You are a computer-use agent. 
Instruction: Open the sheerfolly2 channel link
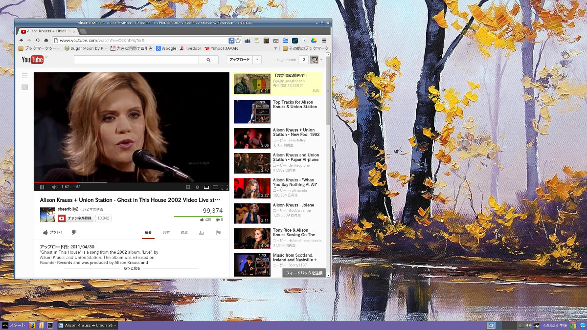[x=68, y=209]
